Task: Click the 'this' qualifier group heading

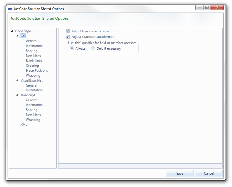Action: (x=102, y=43)
